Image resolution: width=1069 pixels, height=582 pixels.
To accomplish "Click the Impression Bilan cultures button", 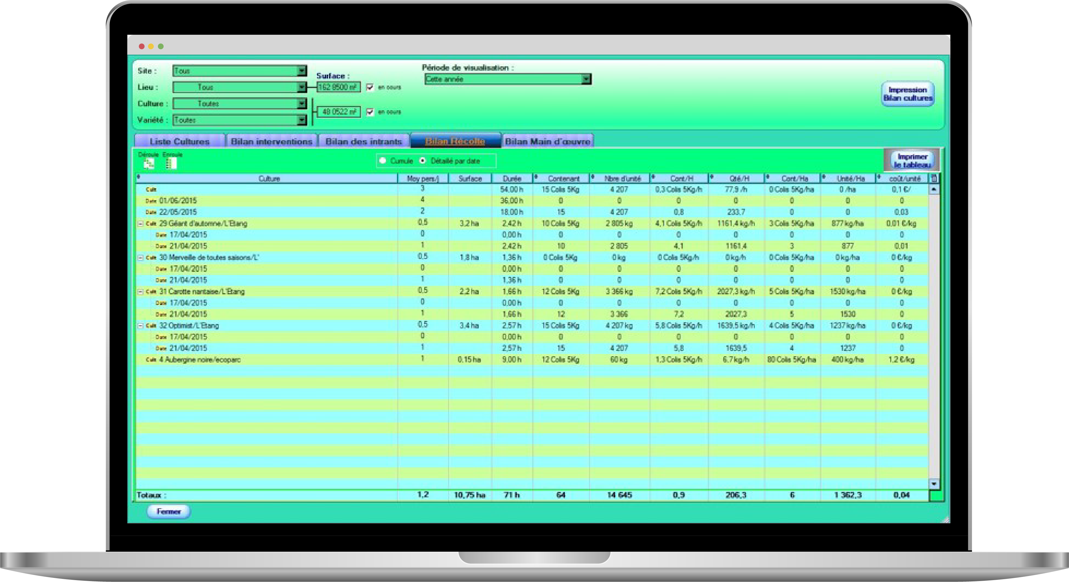I will (908, 94).
